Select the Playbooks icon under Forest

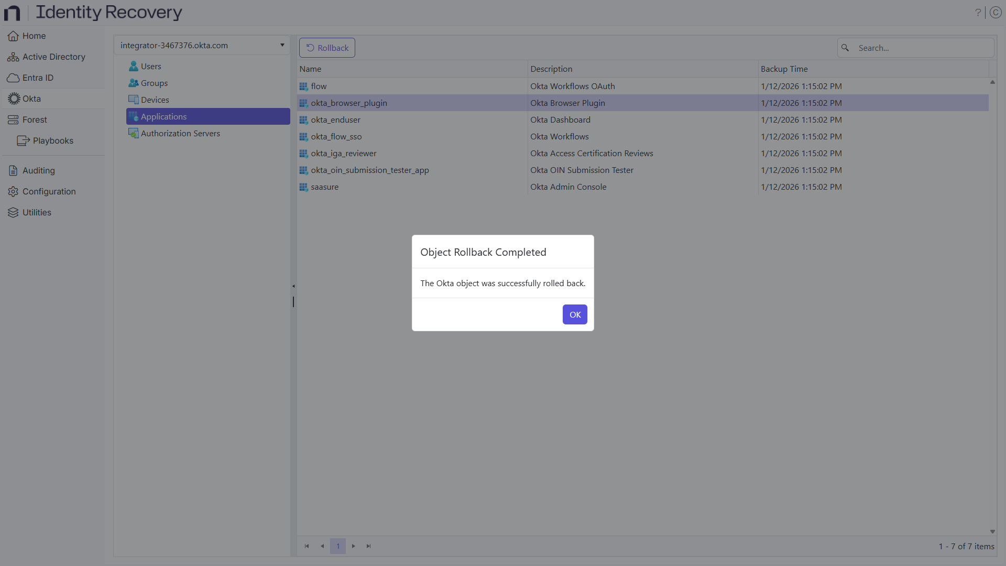coord(23,140)
